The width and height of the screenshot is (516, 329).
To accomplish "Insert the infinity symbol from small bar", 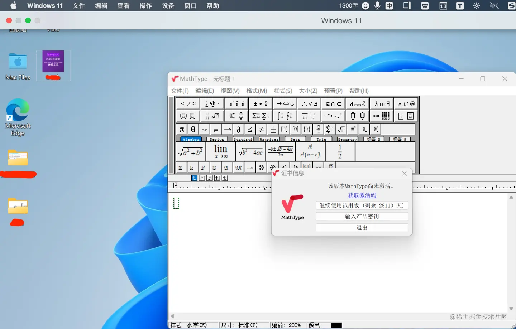I will [x=205, y=129].
